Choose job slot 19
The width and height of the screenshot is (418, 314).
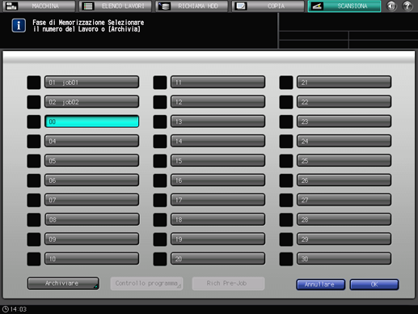[218, 239]
